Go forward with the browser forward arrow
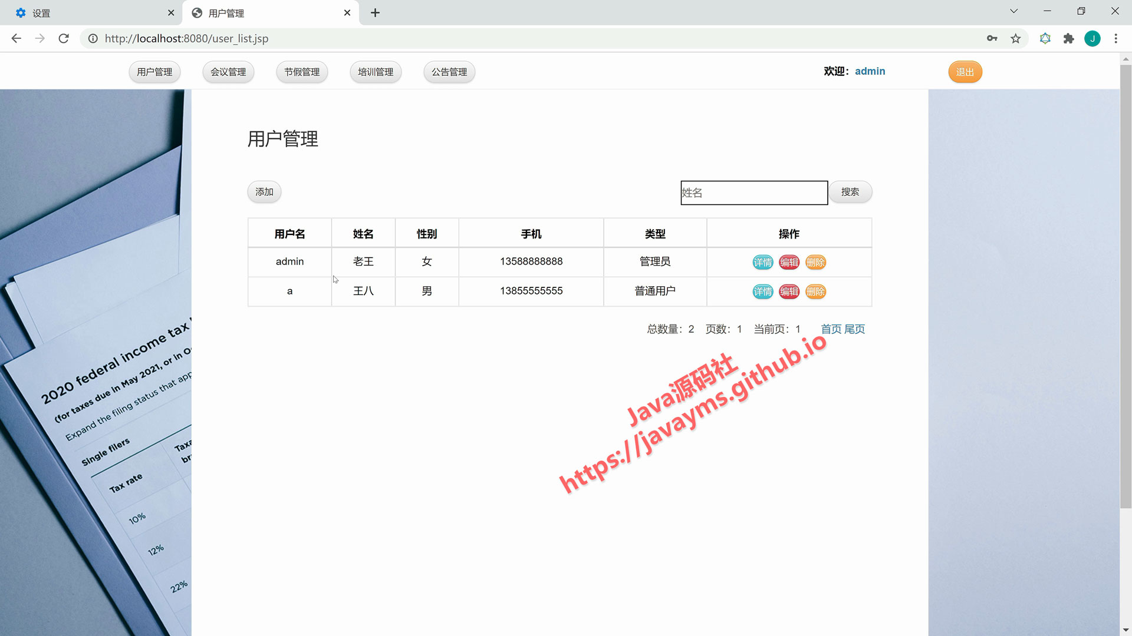Viewport: 1132px width, 636px height. pos(40,38)
